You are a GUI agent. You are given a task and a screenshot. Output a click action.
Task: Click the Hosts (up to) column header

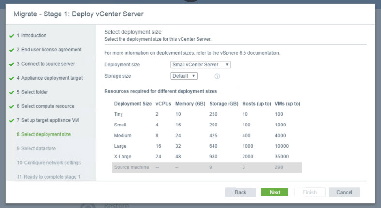pyautogui.click(x=256, y=104)
